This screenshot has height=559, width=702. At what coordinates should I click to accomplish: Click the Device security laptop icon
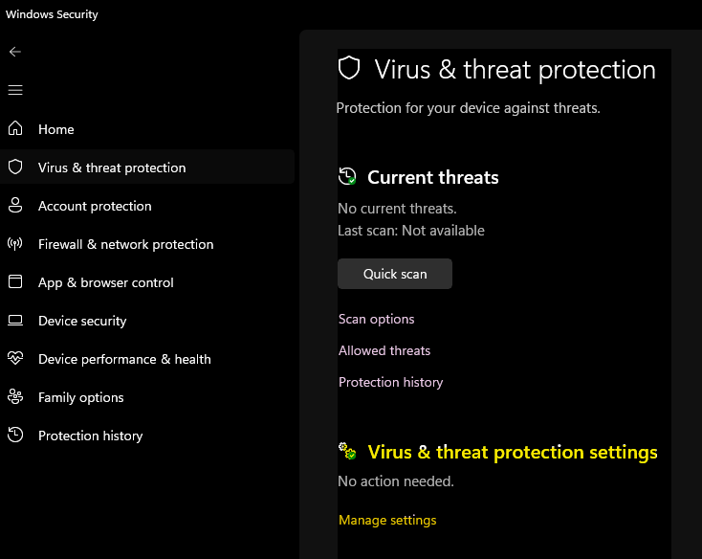pyautogui.click(x=14, y=320)
